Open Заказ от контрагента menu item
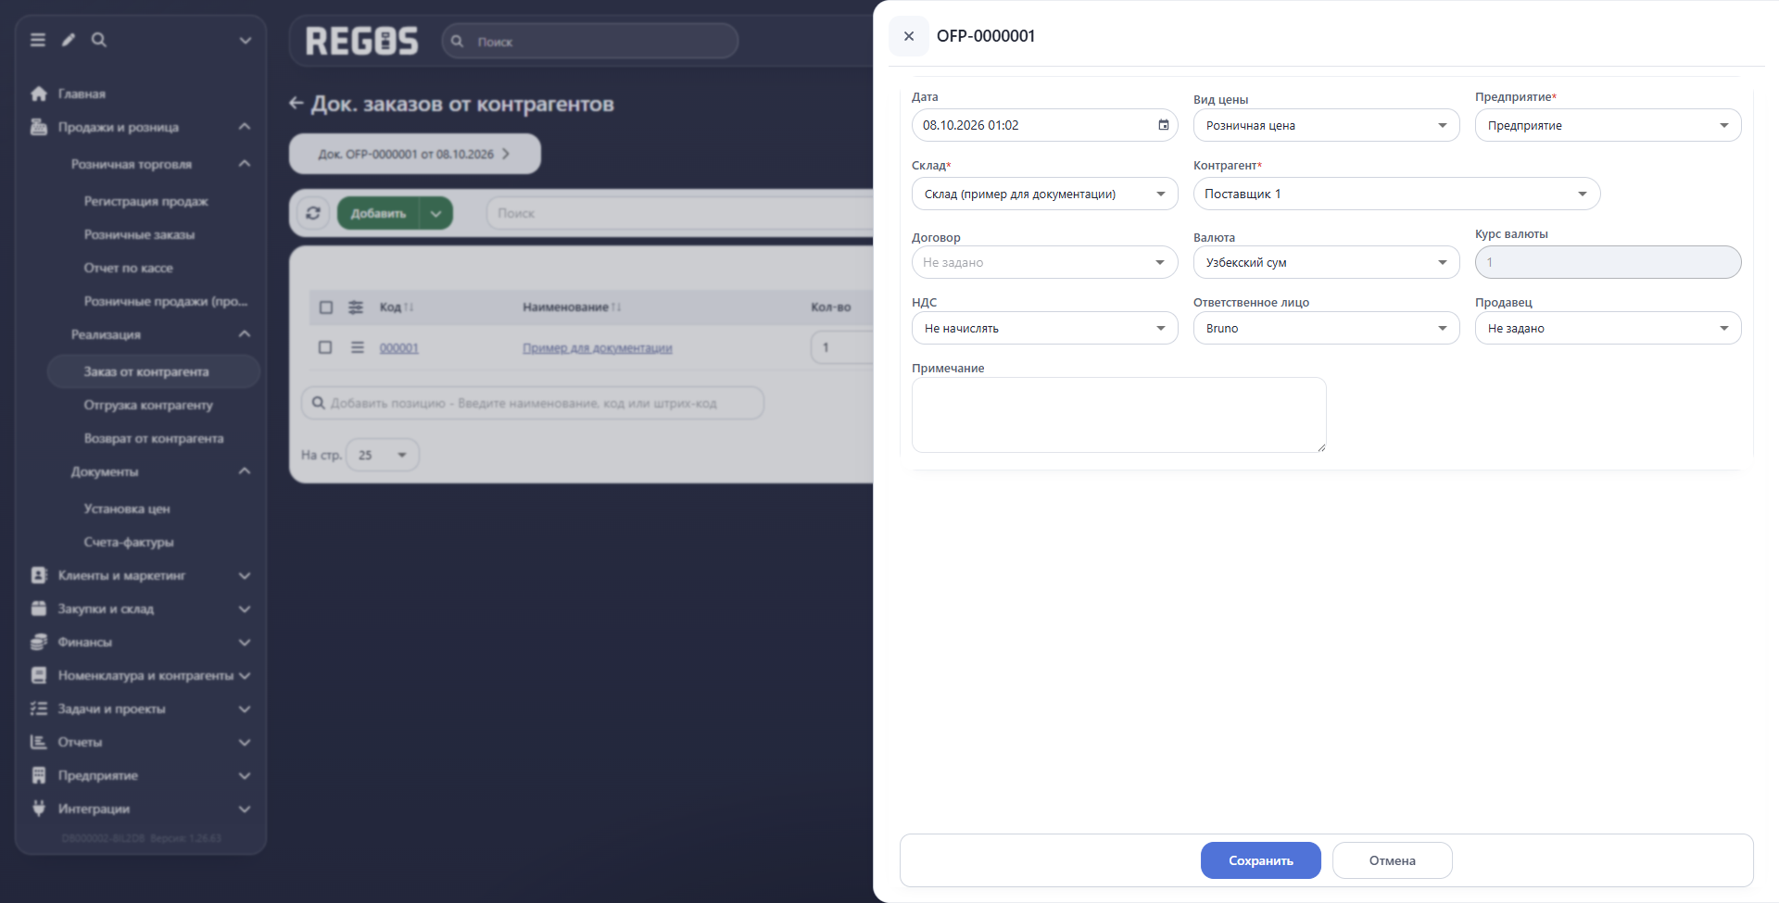Screen dimensions: 1779x903 click(153, 371)
